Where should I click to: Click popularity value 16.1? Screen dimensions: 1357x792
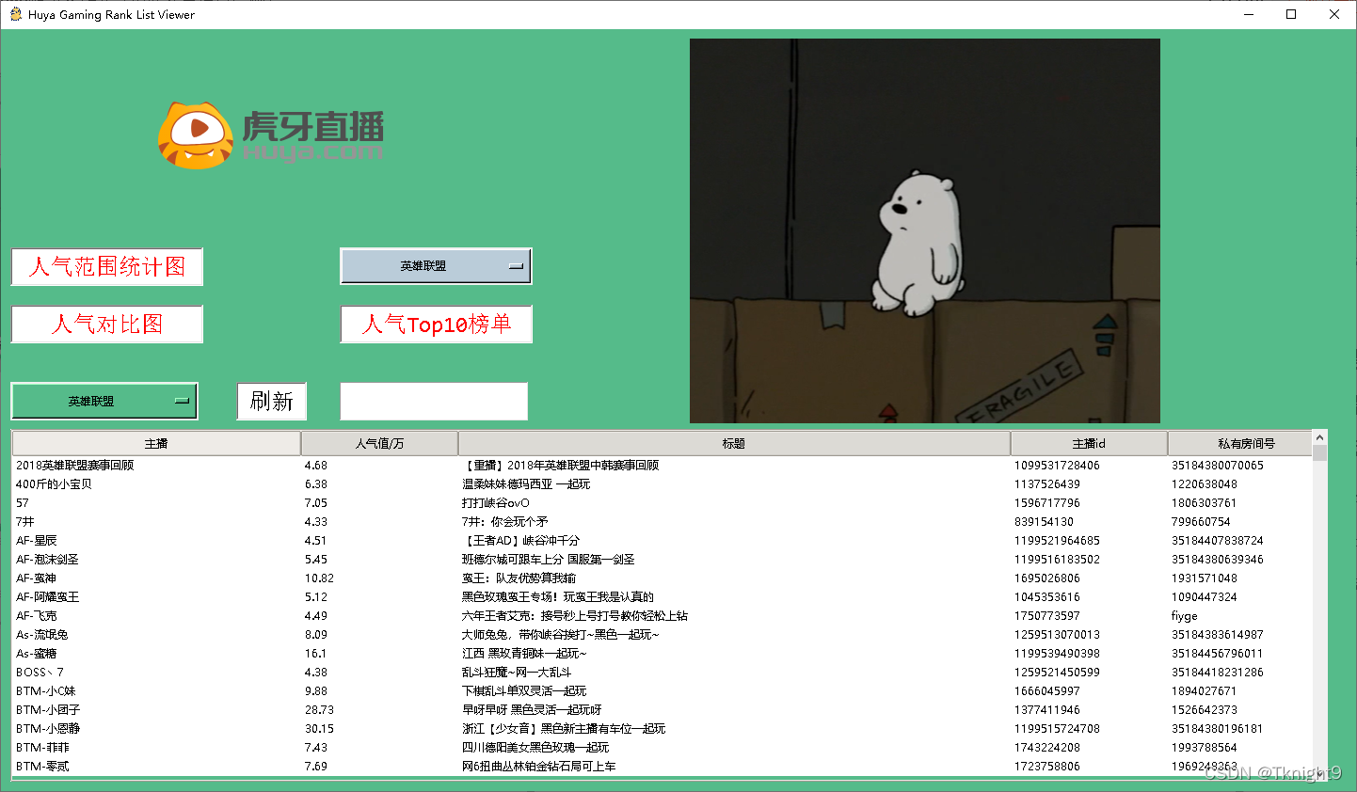315,653
